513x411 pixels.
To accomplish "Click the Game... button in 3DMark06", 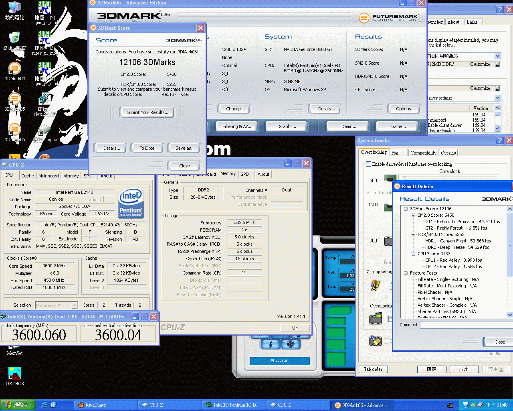I will (x=398, y=126).
